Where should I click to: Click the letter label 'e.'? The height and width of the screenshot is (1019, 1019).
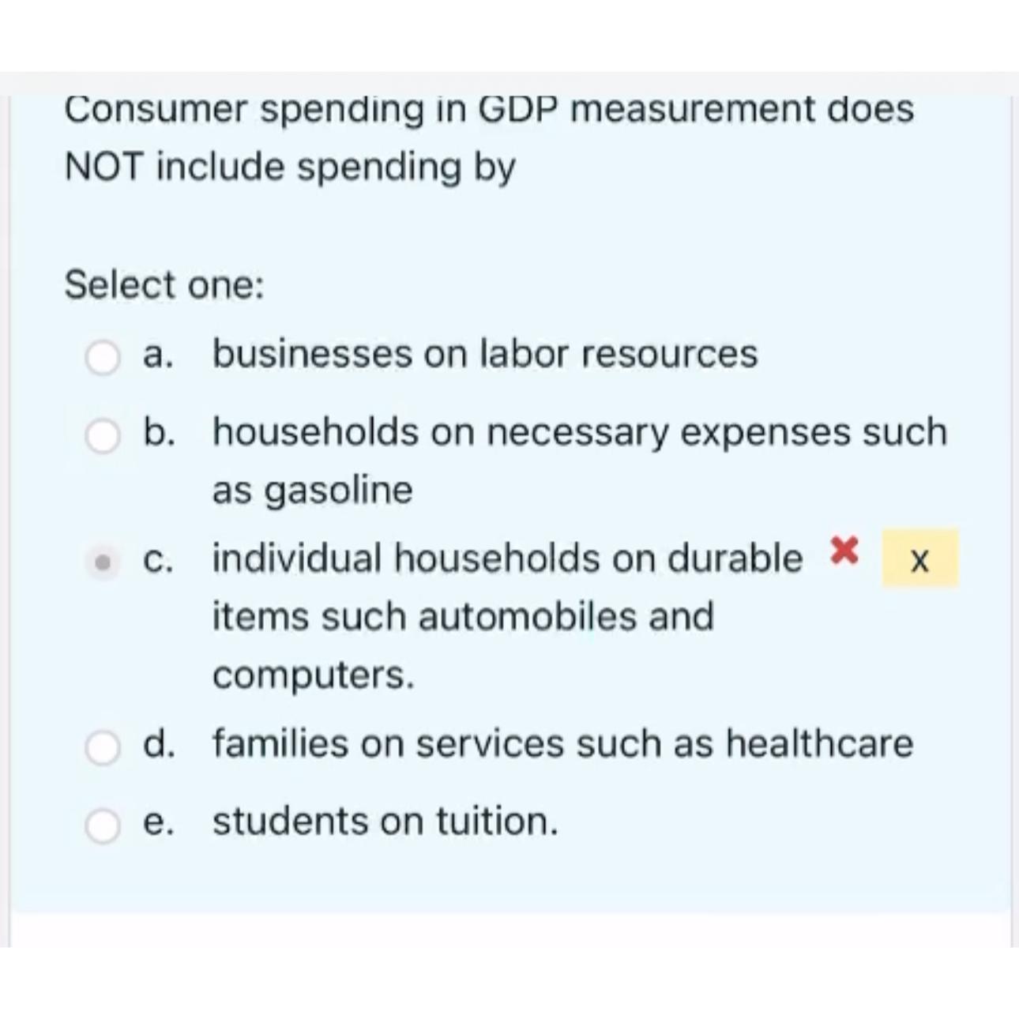(158, 822)
